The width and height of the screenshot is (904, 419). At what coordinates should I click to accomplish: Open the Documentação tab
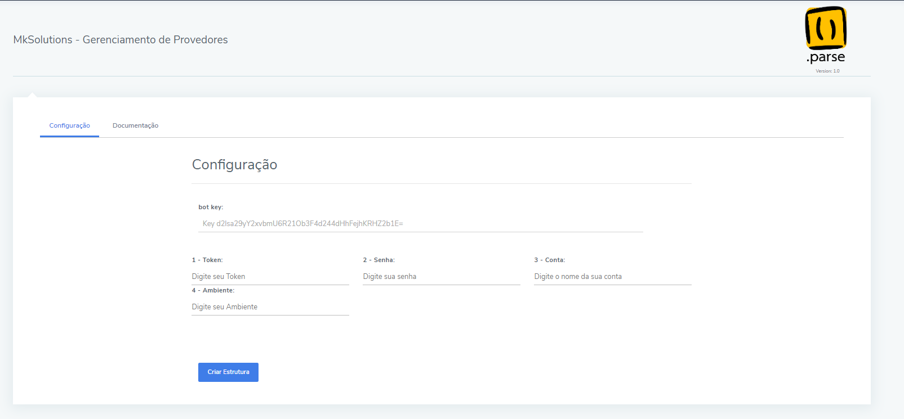point(135,125)
